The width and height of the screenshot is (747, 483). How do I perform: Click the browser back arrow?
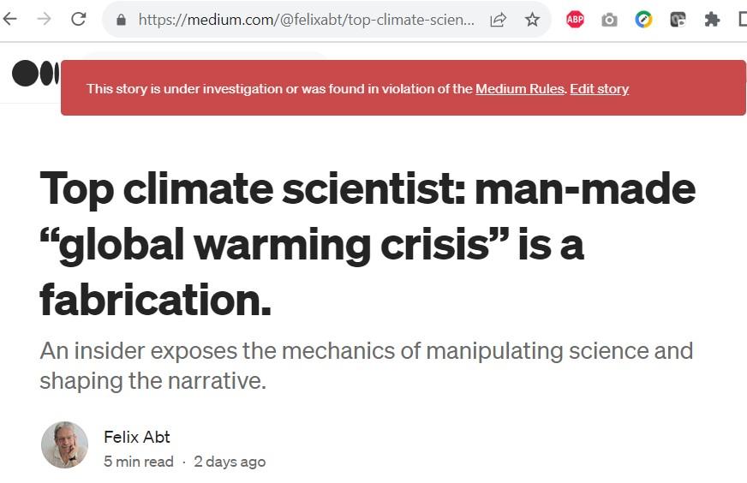(10, 19)
